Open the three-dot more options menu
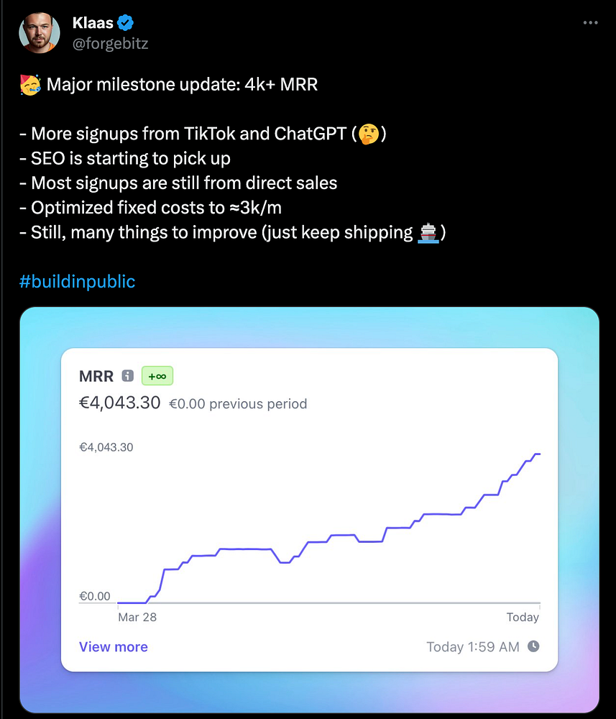The width and height of the screenshot is (616, 719). pyautogui.click(x=590, y=22)
